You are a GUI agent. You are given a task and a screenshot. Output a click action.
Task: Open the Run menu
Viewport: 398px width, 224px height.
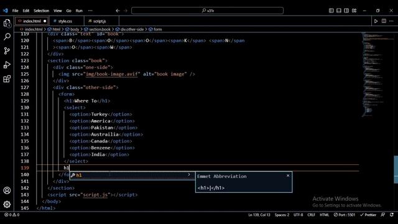[x=79, y=11]
